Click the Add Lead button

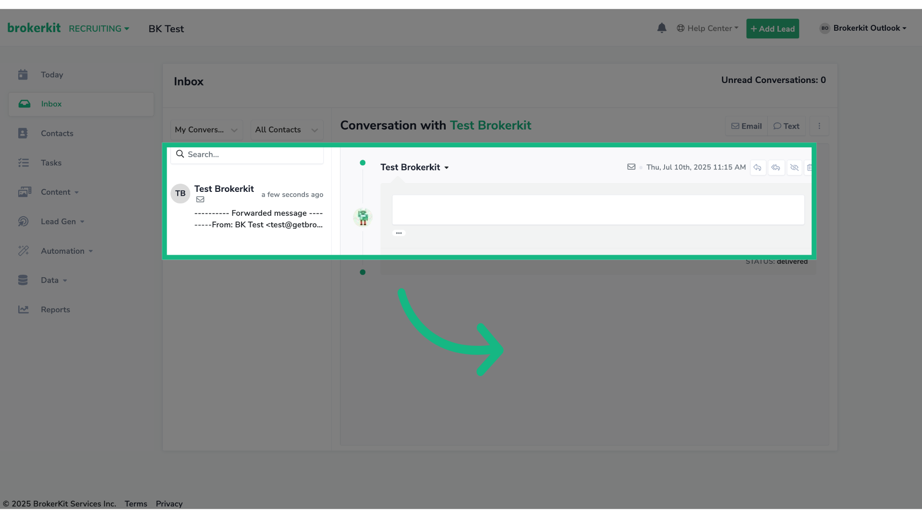pyautogui.click(x=772, y=29)
